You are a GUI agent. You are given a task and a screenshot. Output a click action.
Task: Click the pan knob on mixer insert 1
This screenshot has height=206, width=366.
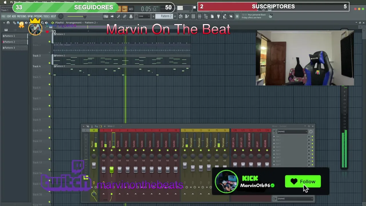(x=104, y=156)
